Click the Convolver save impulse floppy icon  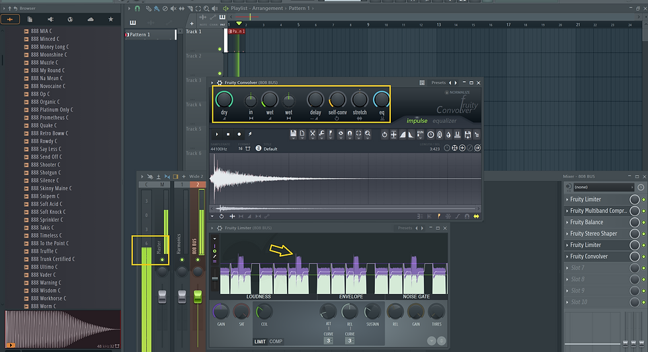point(293,133)
